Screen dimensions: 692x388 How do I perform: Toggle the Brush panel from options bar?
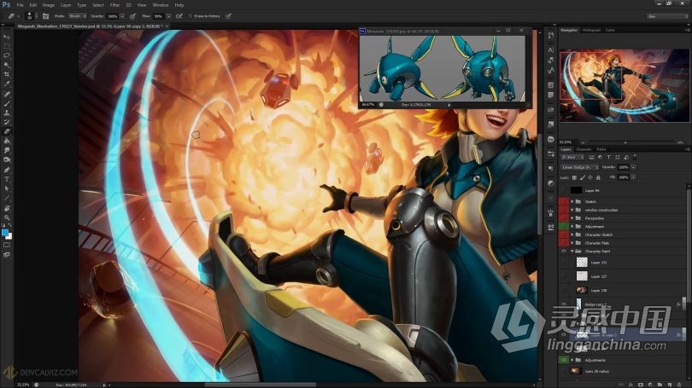[x=45, y=16]
